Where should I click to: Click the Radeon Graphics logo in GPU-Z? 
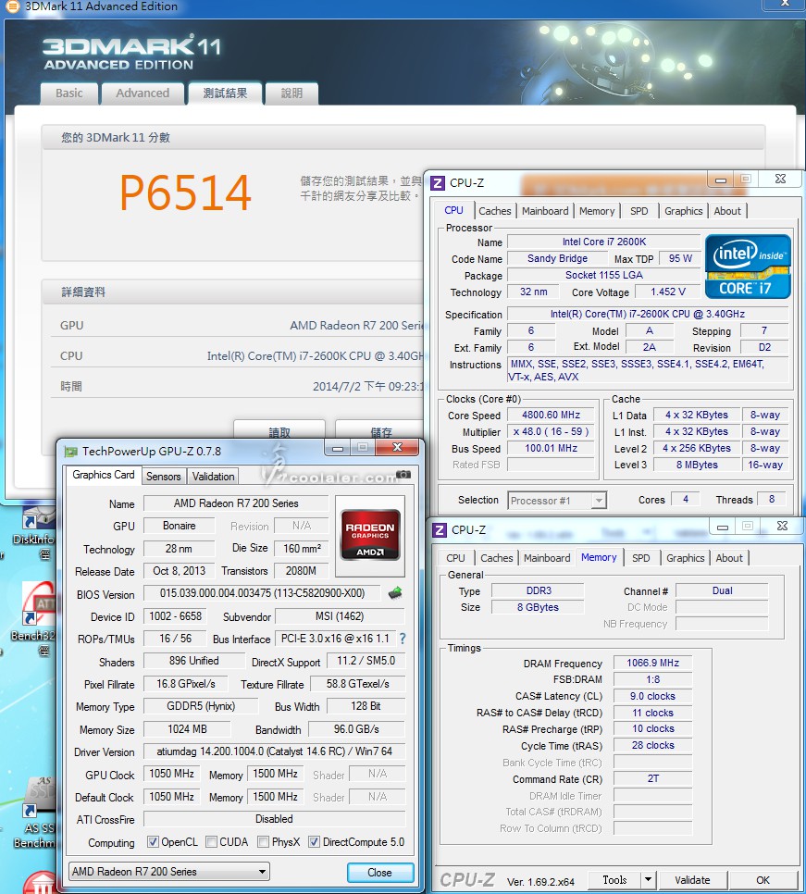coord(370,535)
